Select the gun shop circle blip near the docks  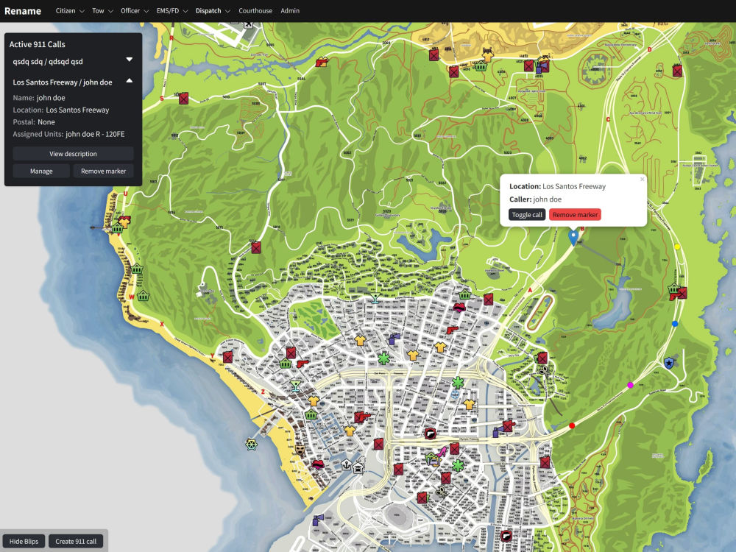point(506,536)
